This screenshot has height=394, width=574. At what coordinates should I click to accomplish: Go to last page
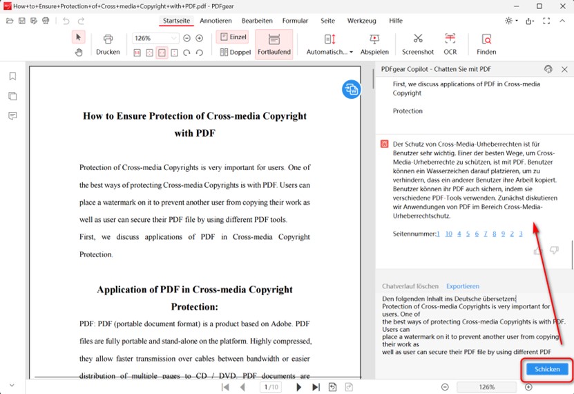(316, 387)
